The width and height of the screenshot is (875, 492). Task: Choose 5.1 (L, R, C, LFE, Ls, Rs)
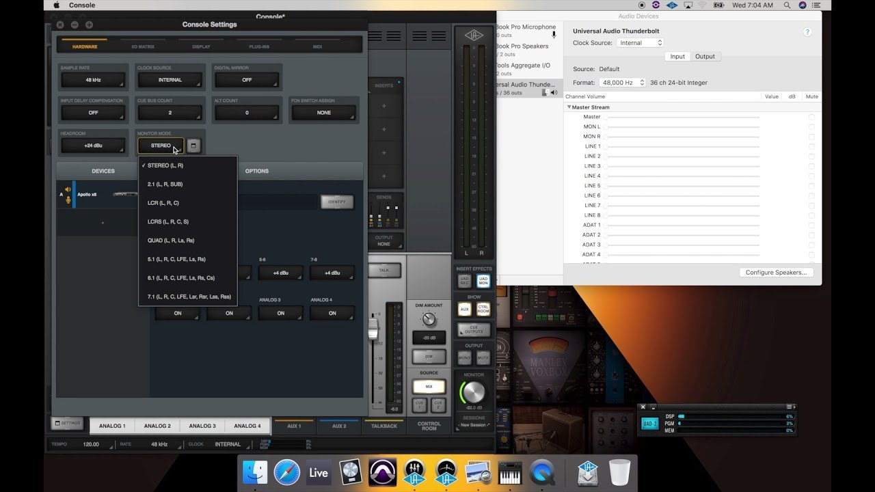(187, 259)
